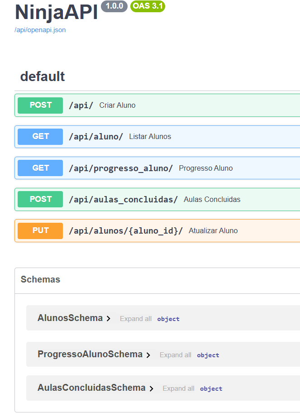The image size is (300, 417).
Task: Expand GET /api/aluno/ Listar Alunos operation
Action: 157,137
